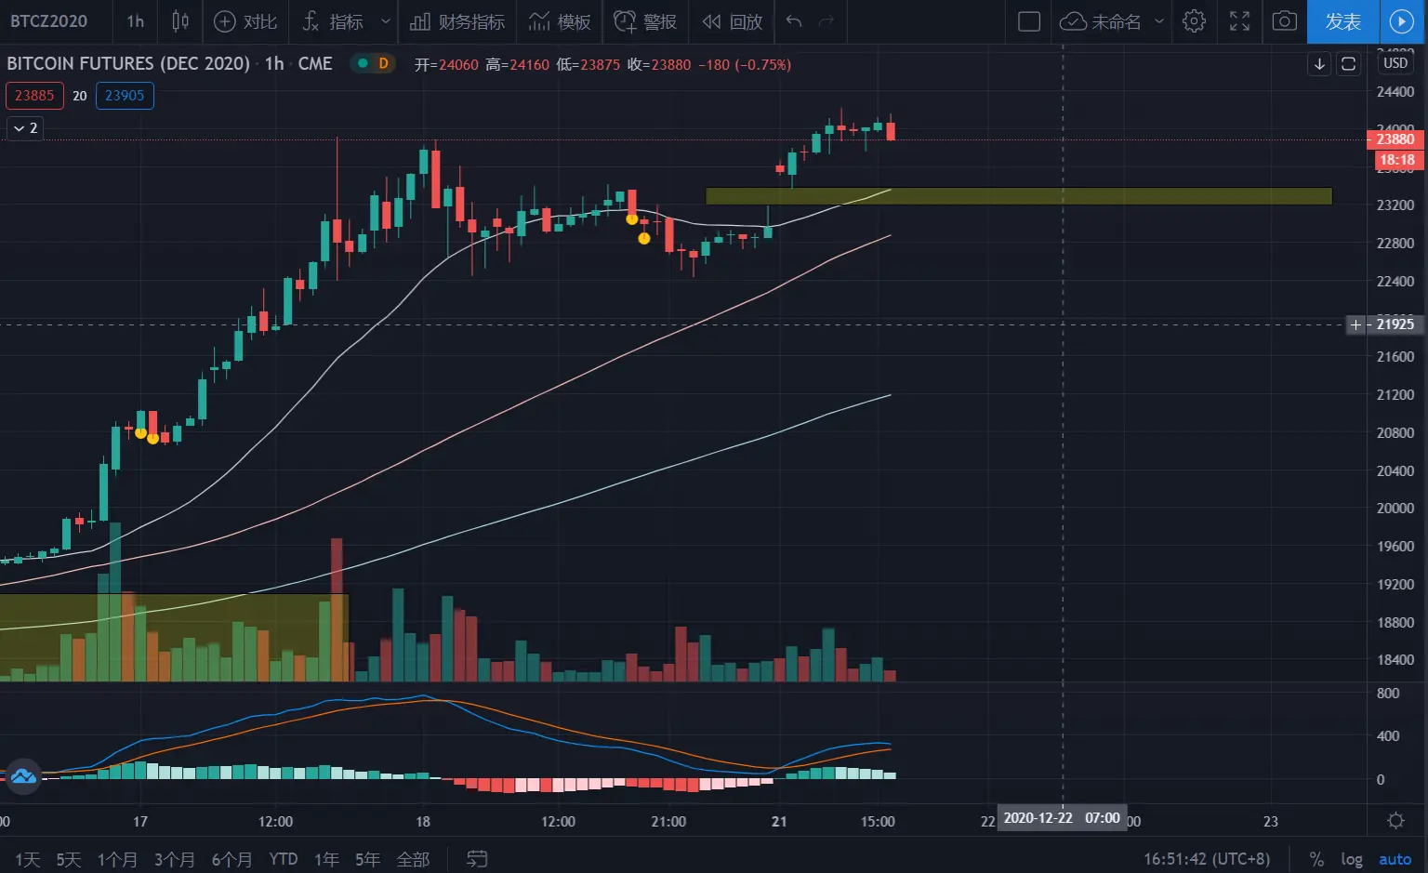Open the 未命名 saved layout cloud button
This screenshot has width=1428, height=873.
click(x=1101, y=21)
